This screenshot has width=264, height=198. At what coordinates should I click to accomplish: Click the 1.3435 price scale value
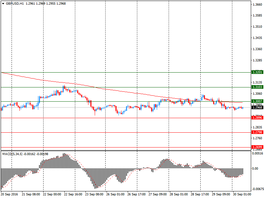(x=257, y=38)
